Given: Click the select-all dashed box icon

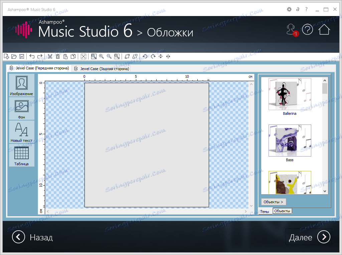Looking at the screenshot, I should 83,56.
